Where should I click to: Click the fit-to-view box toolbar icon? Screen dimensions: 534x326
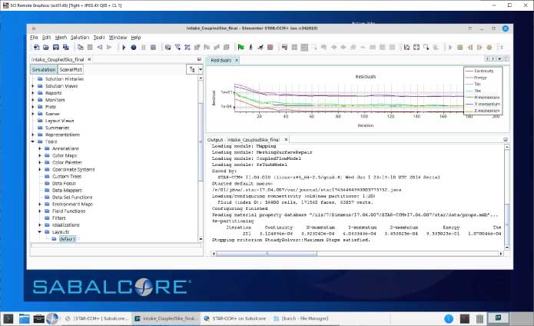tap(416, 48)
